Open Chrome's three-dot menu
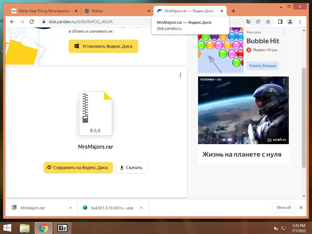The height and width of the screenshot is (234, 312). click(300, 22)
